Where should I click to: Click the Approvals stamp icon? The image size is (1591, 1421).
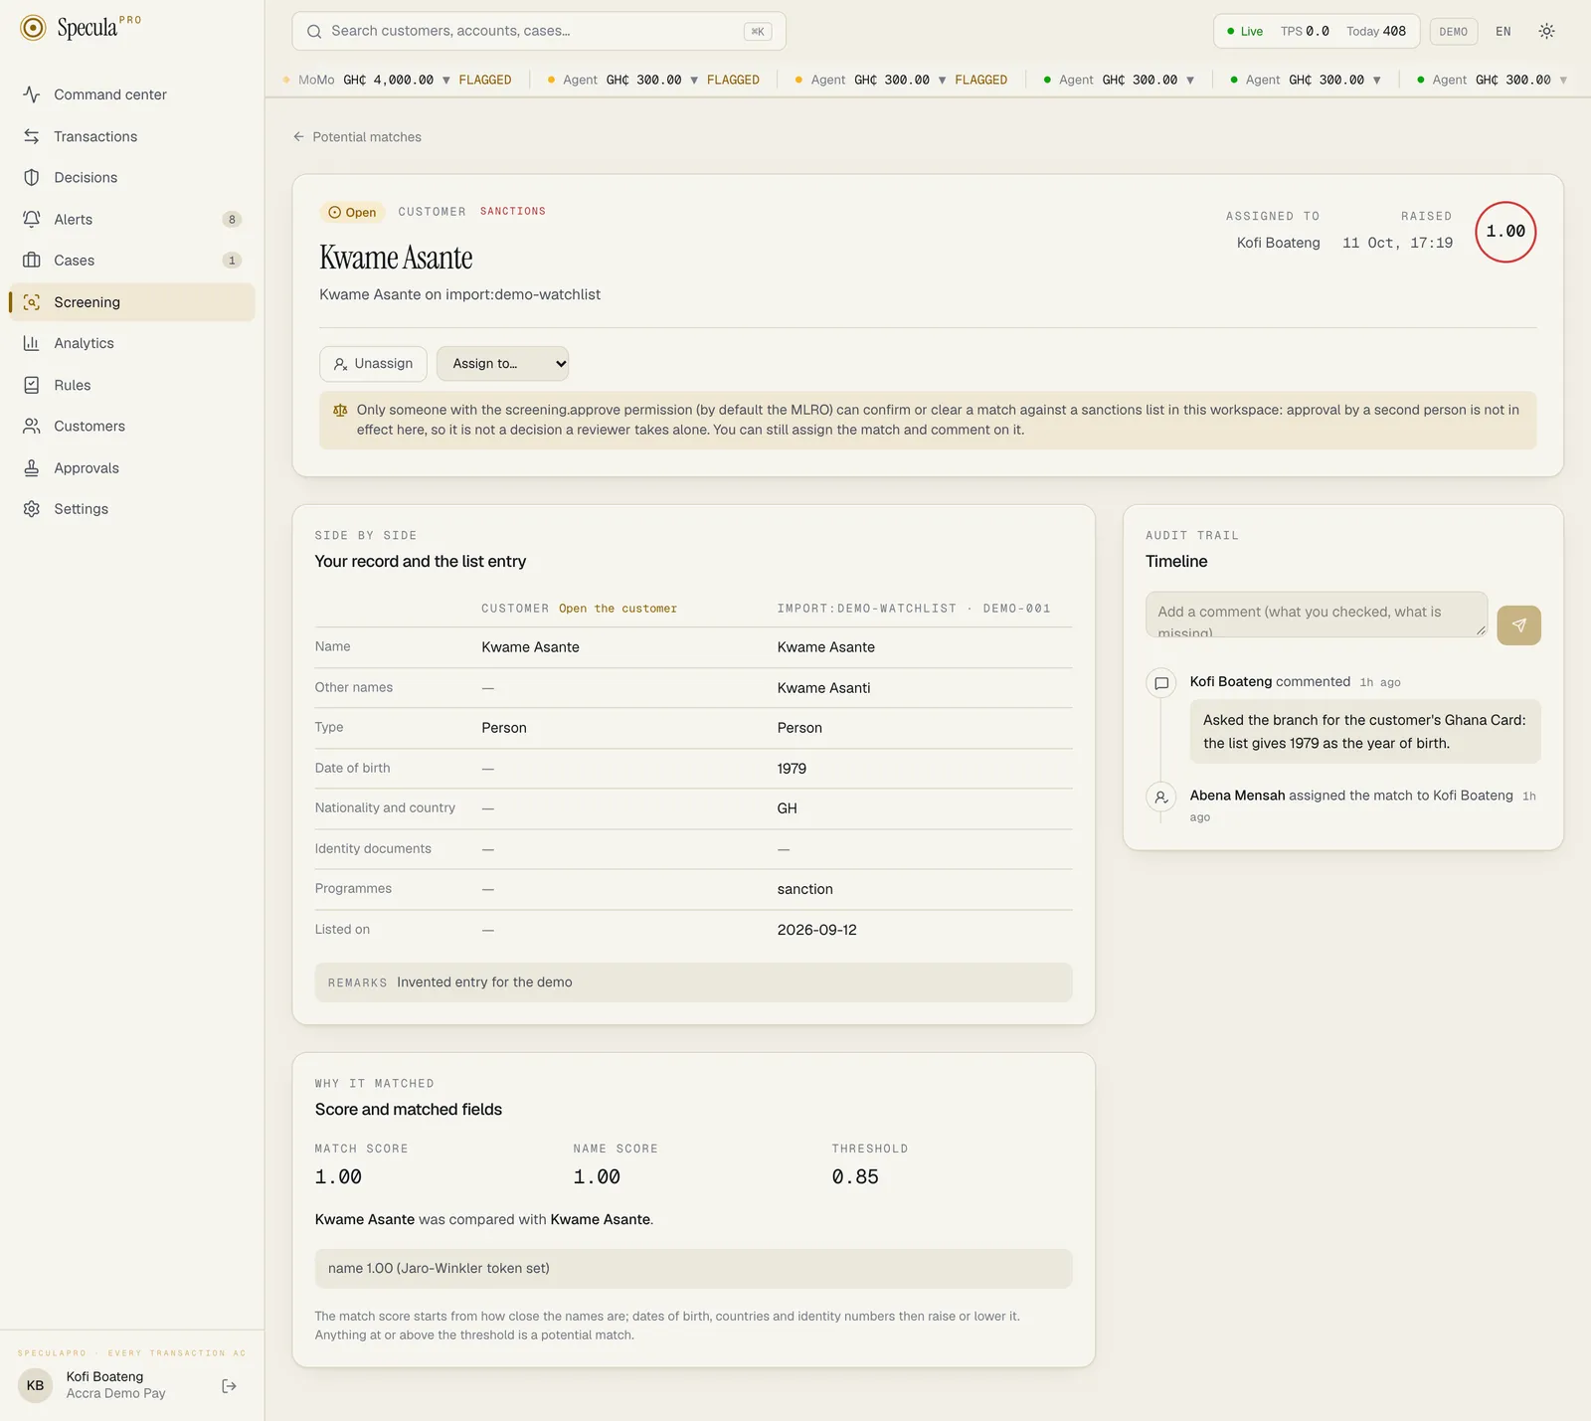point(32,467)
